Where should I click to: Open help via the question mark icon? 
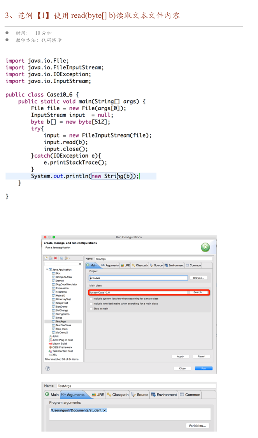click(x=48, y=368)
